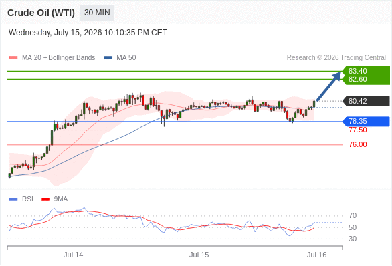Select the MA 50 legend label
392x266 pixels.
pos(126,58)
